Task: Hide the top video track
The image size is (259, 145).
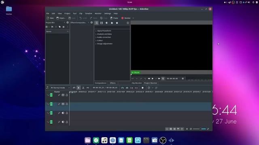Action: [63, 95]
